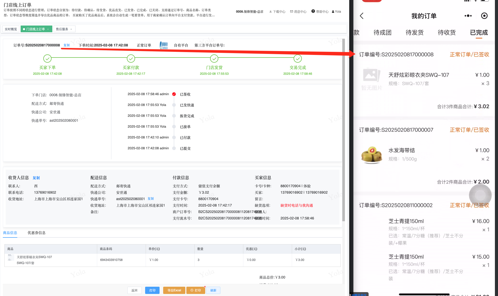
Task: Copy the tracking number ast202502080001
Action: (151, 199)
